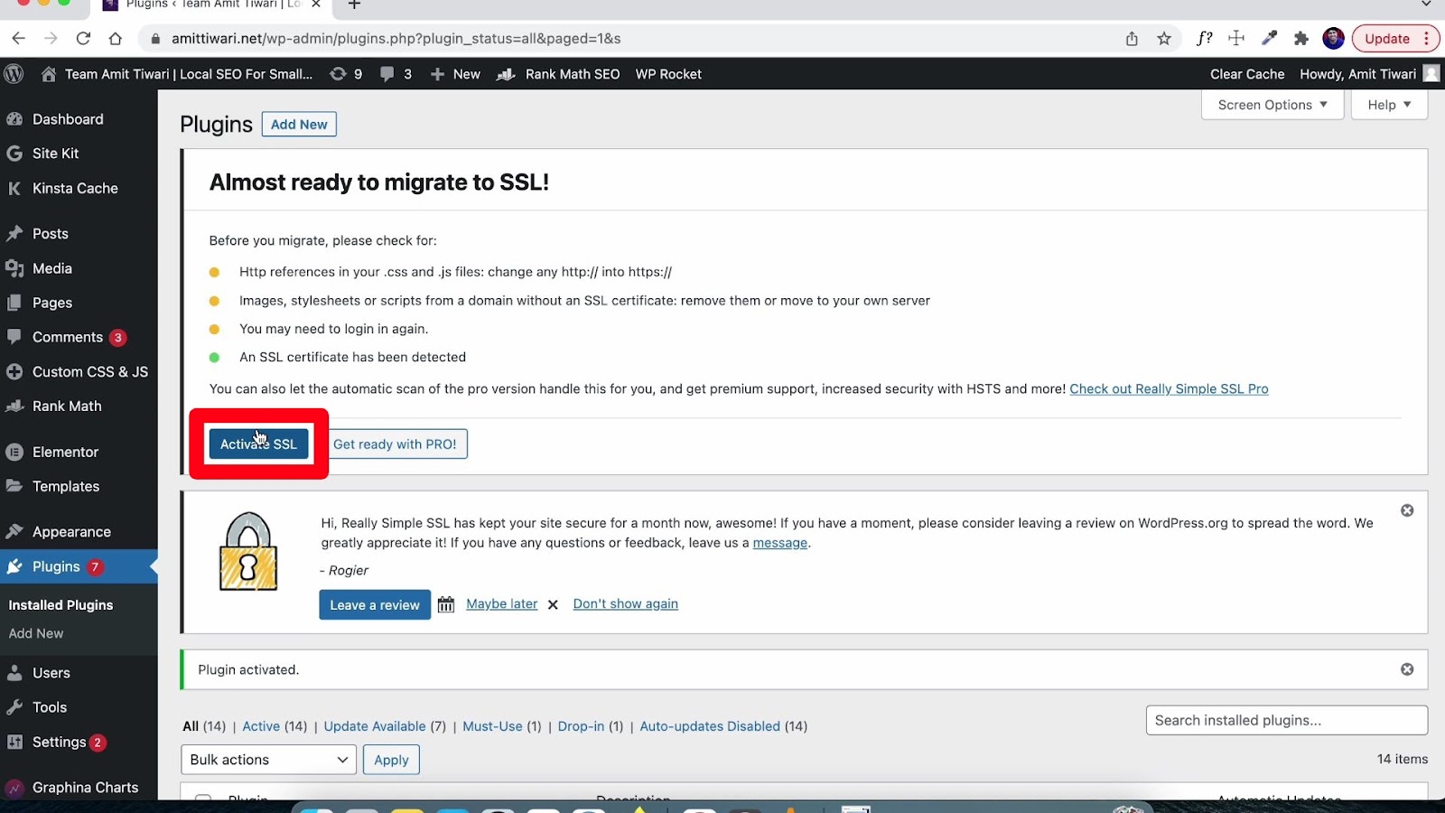1445x813 pixels.
Task: Open a new browser tab
Action: click(354, 5)
